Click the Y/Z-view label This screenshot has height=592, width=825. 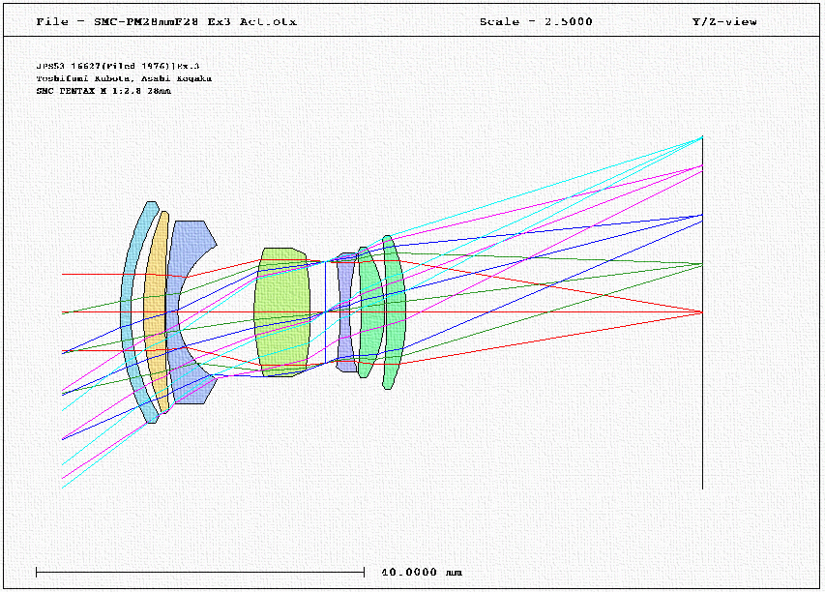(x=724, y=21)
